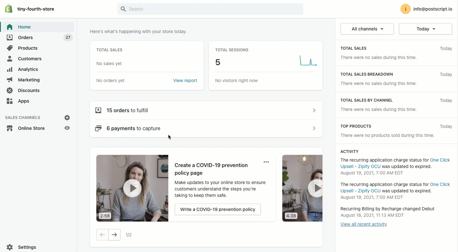
Task: Open the Products tag icon
Action: (10, 48)
